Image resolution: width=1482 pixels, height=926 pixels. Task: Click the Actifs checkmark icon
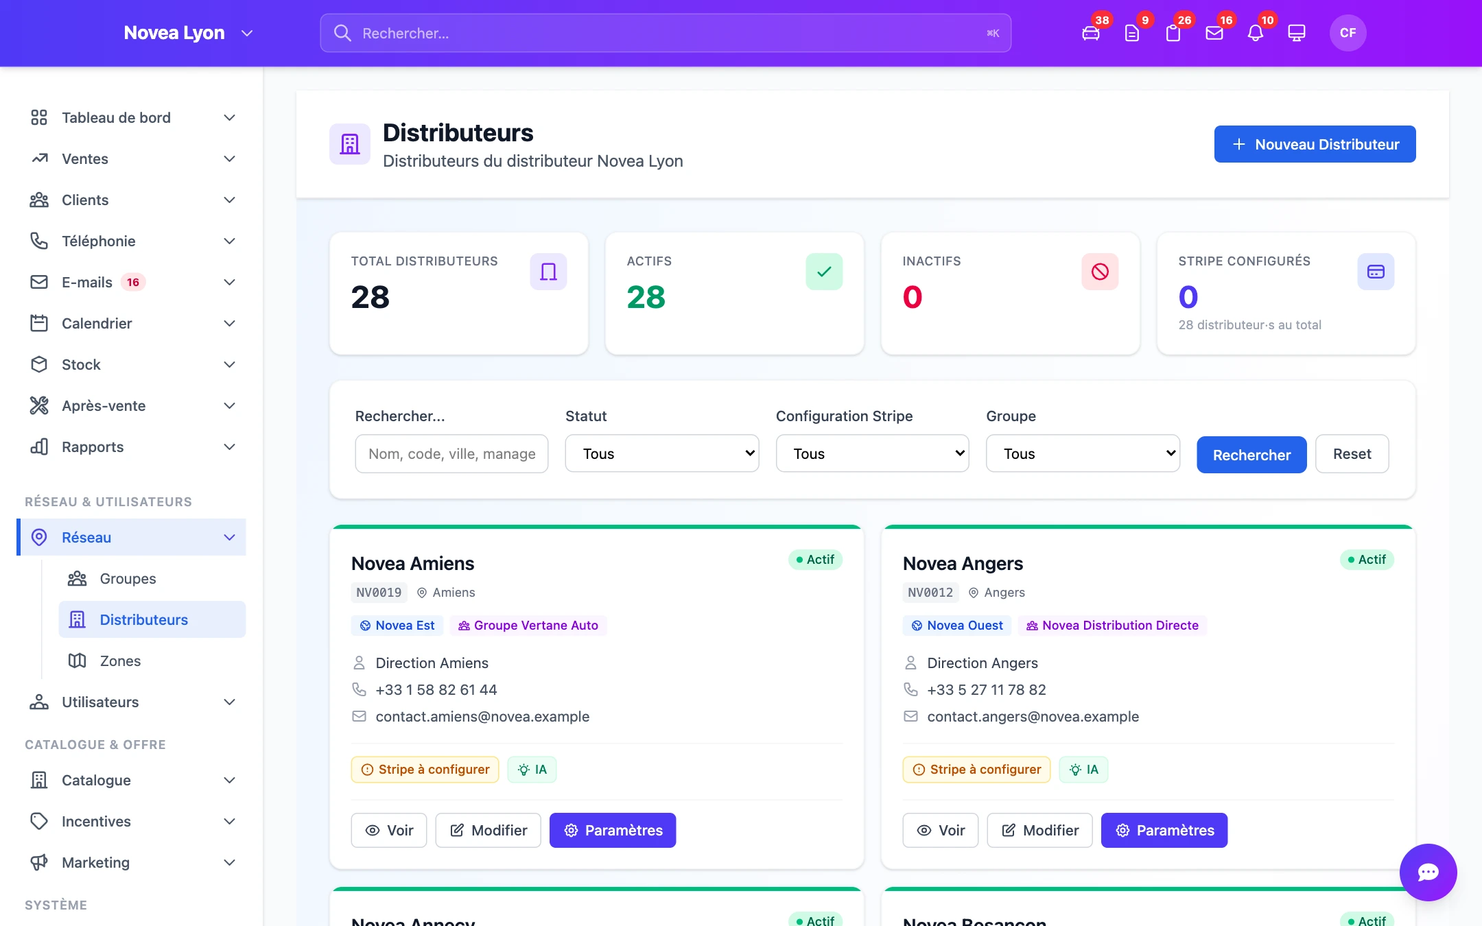point(824,272)
